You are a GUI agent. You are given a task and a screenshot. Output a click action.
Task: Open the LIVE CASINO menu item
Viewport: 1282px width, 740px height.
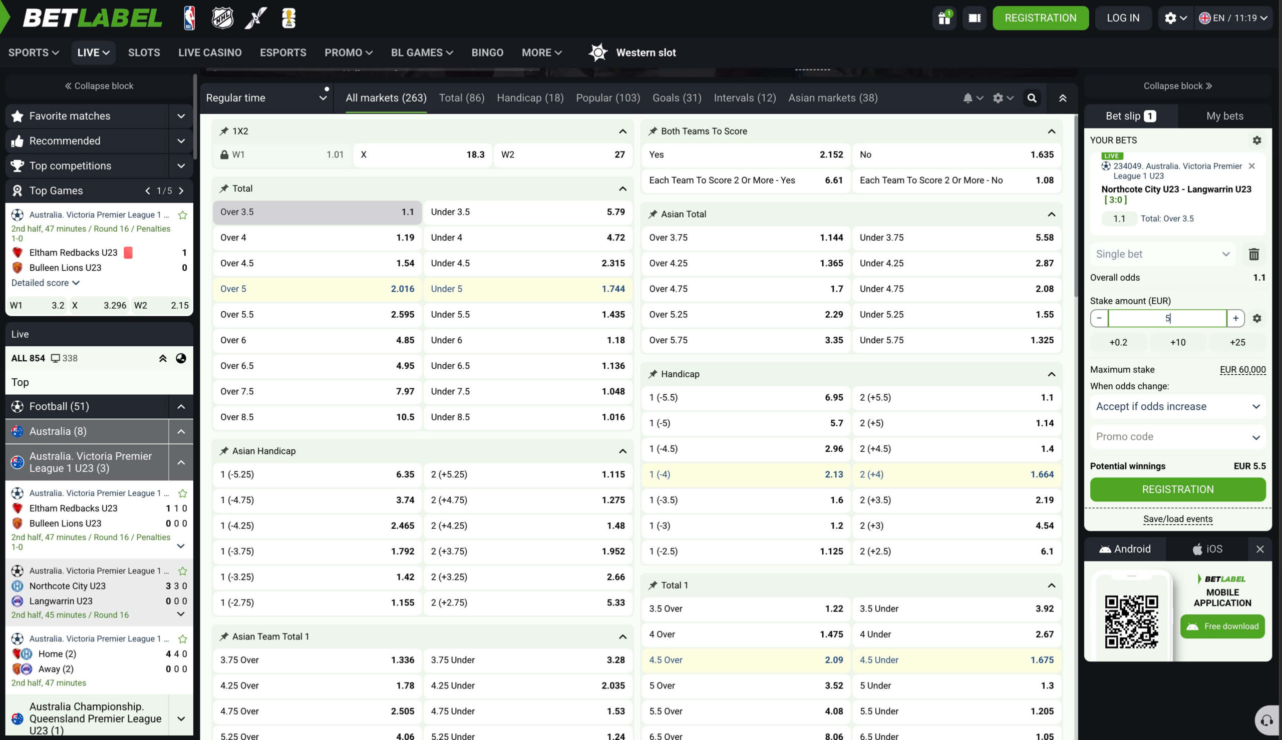tap(210, 53)
